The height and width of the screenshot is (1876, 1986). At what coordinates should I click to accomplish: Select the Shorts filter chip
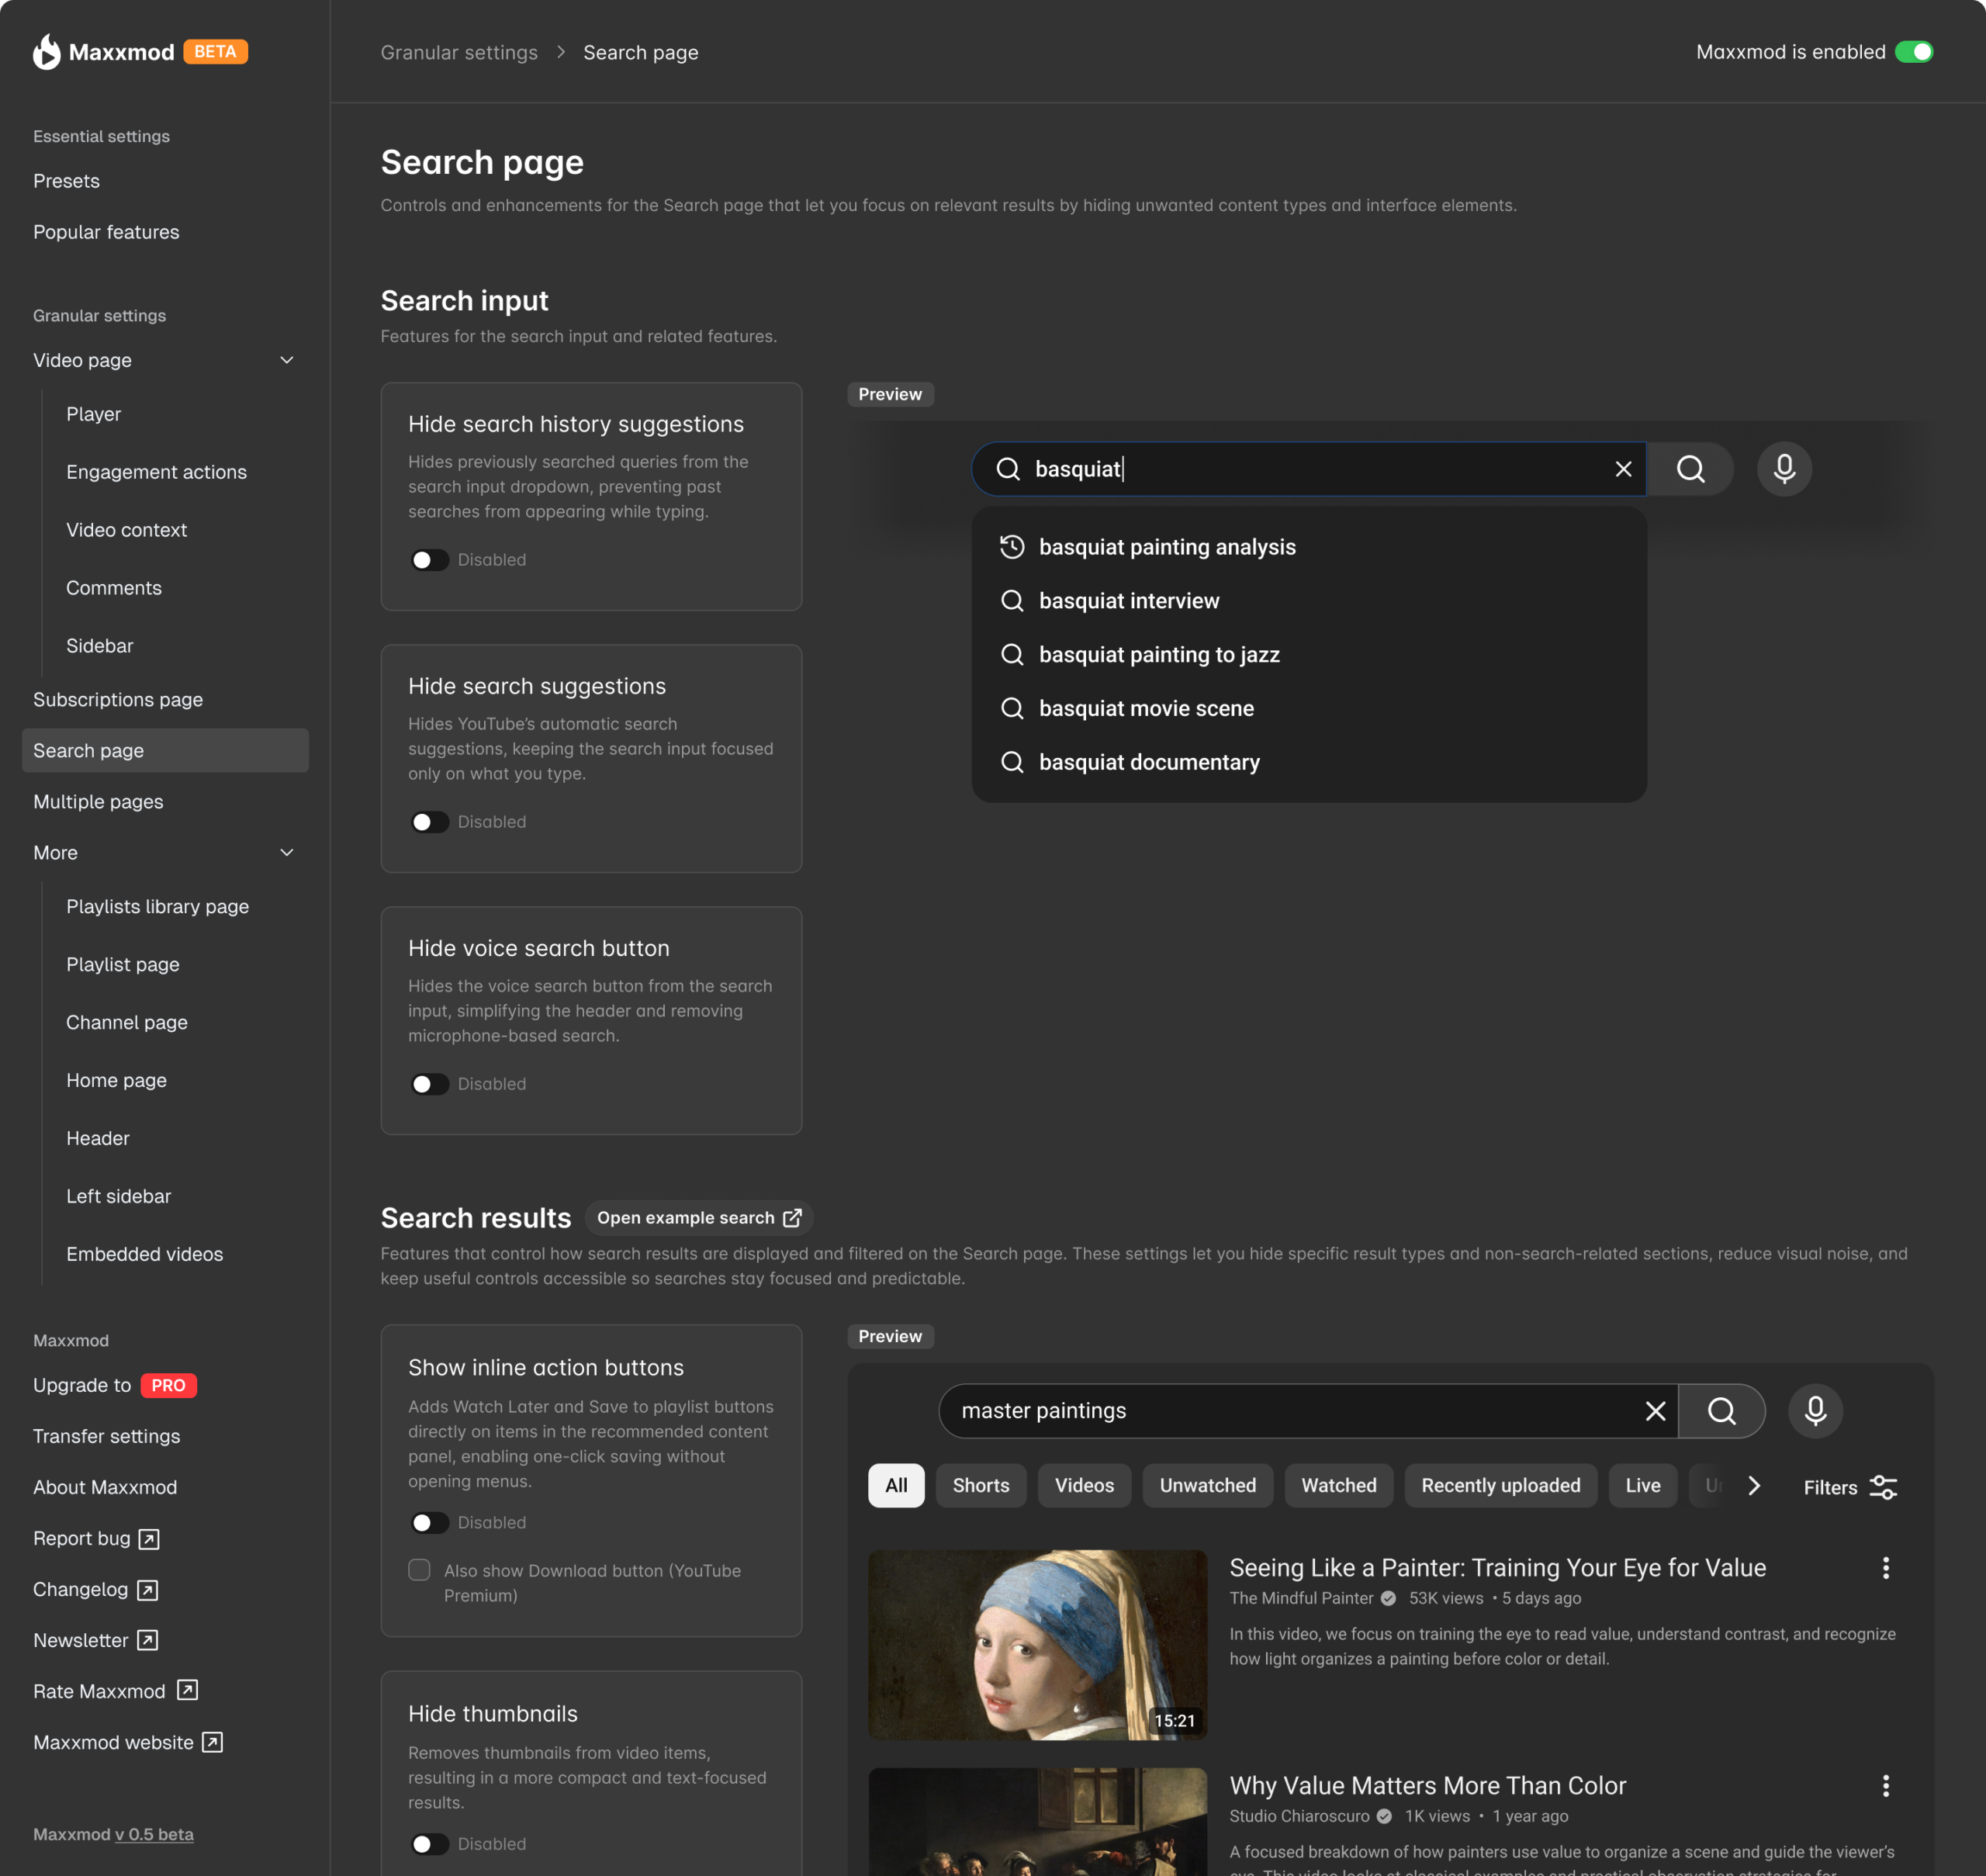980,1485
